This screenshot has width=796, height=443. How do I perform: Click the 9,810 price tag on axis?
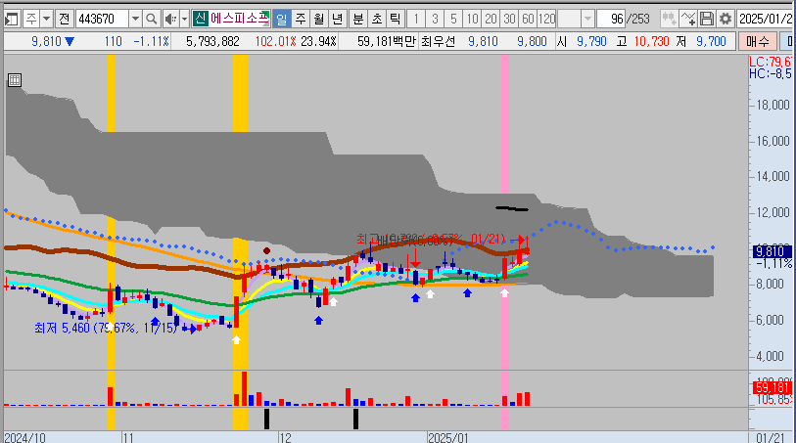coord(773,252)
